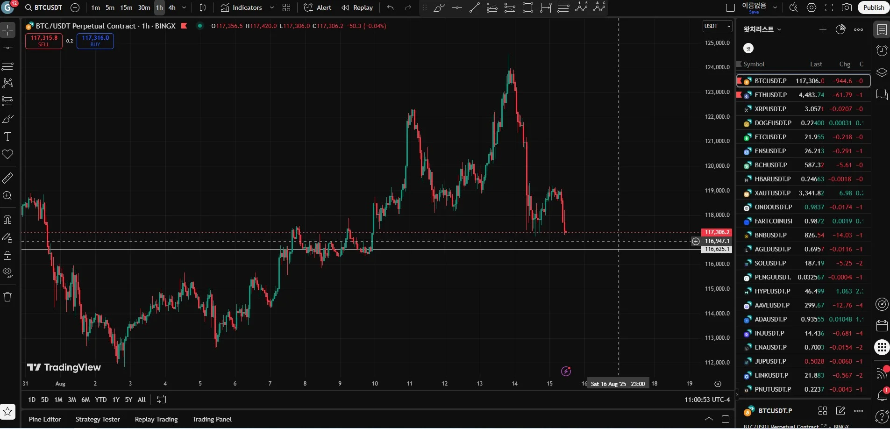Open the watchlist advanced view pie icon
This screenshot has width=890, height=429.
pyautogui.click(x=840, y=29)
